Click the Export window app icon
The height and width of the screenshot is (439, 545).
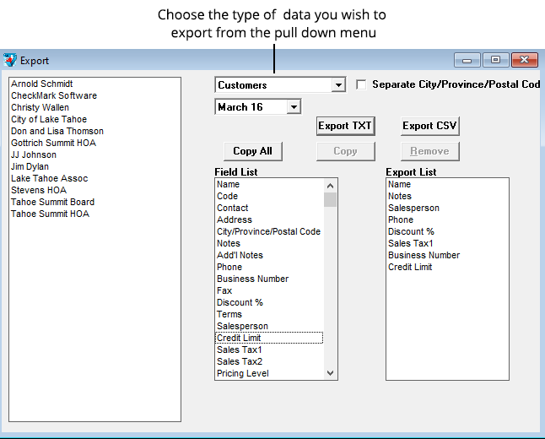10,60
